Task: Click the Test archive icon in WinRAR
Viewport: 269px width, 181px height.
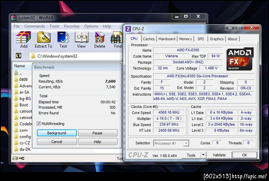Action: [x=63, y=37]
